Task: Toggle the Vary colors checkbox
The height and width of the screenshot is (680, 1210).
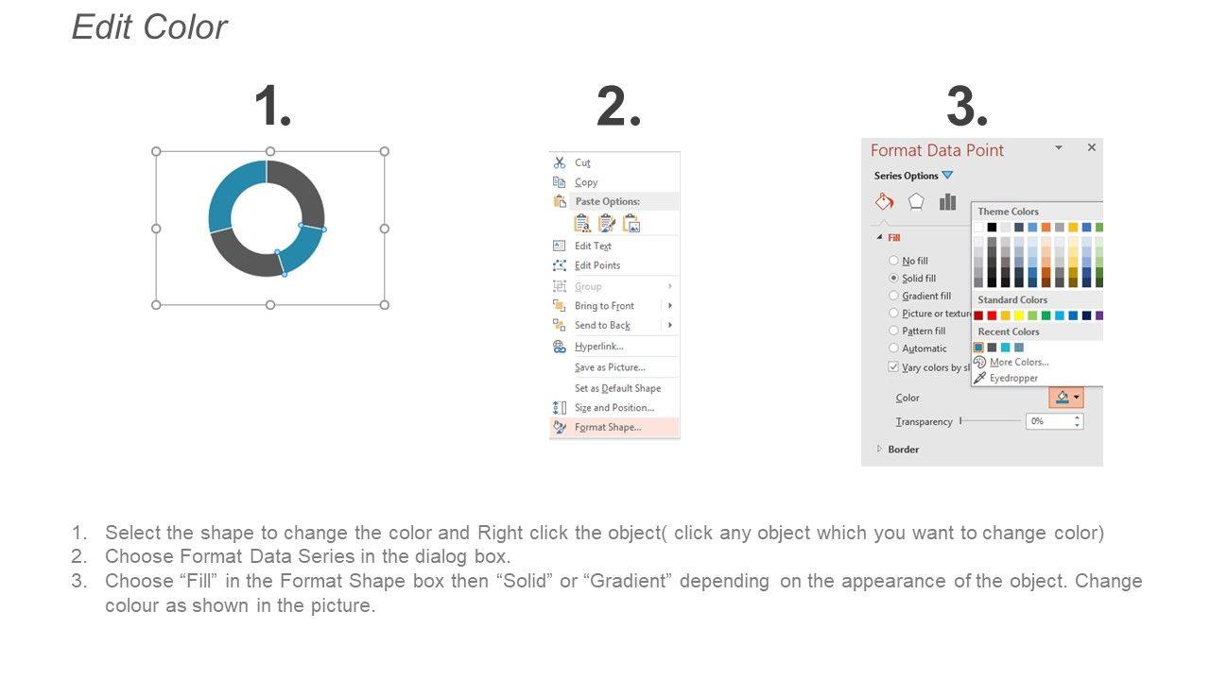Action: [x=893, y=367]
